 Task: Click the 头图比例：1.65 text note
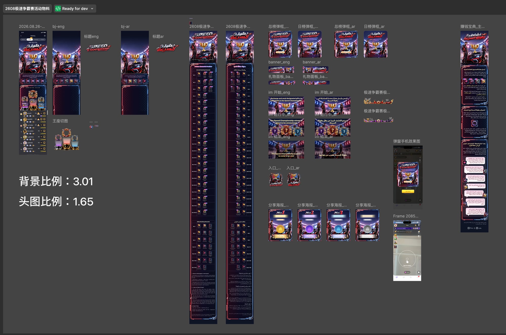[x=56, y=202]
